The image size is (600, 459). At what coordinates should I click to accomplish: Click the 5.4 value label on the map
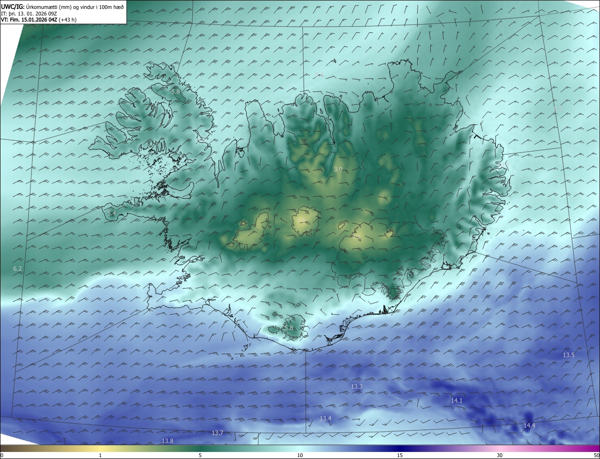click(x=112, y=214)
